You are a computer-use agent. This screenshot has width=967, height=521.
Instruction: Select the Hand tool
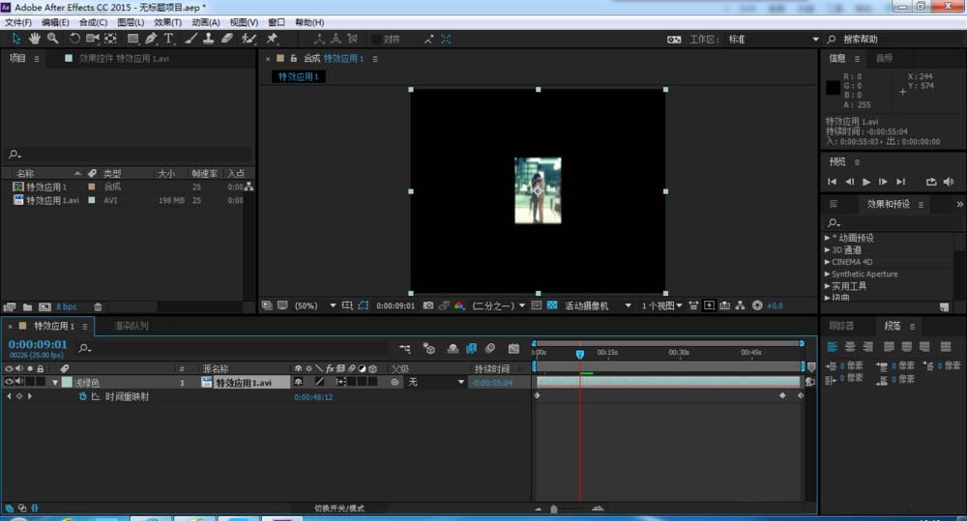(x=35, y=39)
